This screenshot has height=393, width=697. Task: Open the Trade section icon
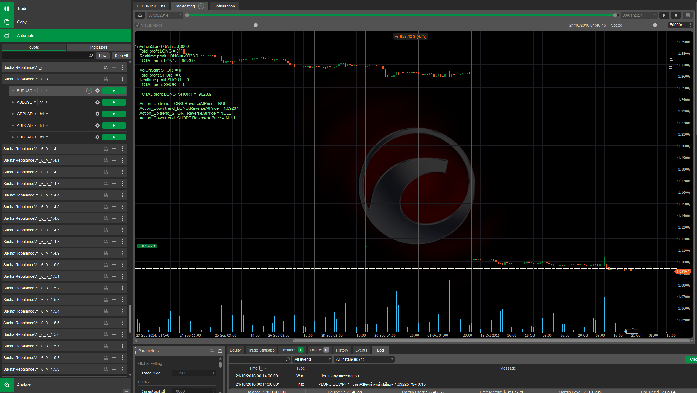click(7, 8)
